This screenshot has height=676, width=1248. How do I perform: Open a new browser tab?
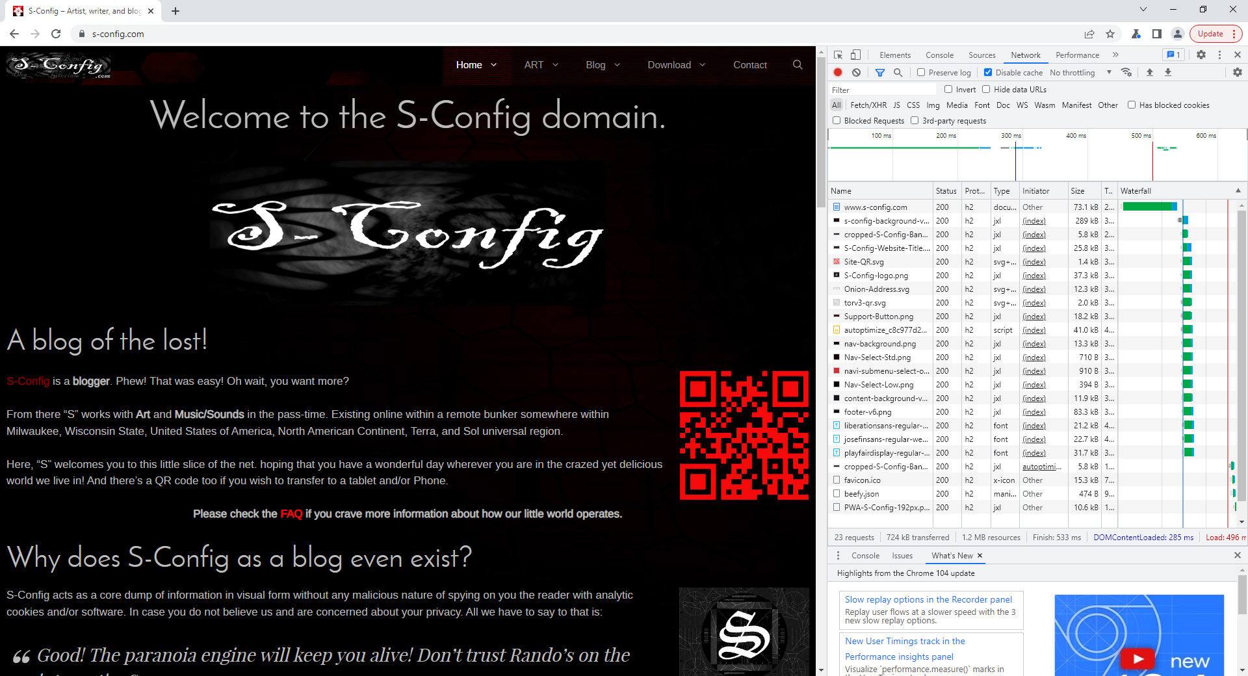(175, 11)
